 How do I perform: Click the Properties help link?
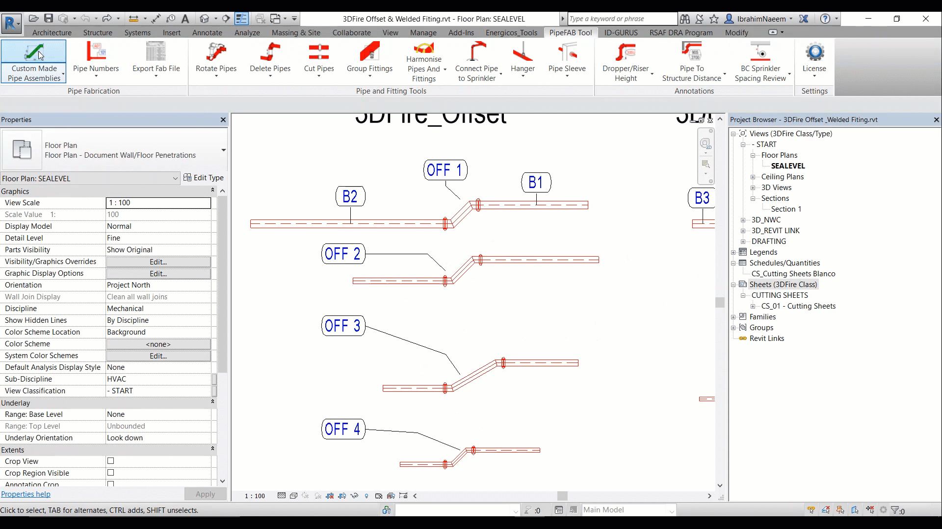tap(25, 494)
